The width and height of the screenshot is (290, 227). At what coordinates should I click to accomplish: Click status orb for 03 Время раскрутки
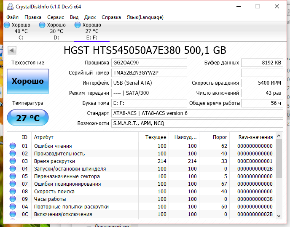coord(13,161)
